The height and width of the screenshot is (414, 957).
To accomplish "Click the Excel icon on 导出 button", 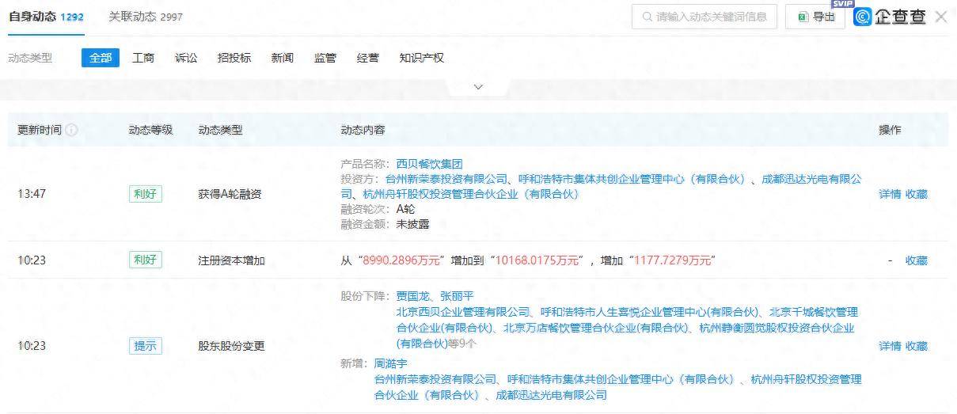I will pos(803,17).
